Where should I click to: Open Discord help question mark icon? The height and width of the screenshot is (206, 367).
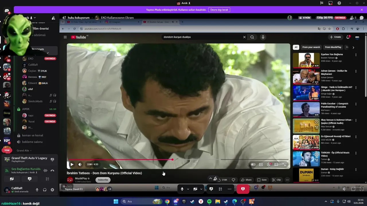point(339,3)
